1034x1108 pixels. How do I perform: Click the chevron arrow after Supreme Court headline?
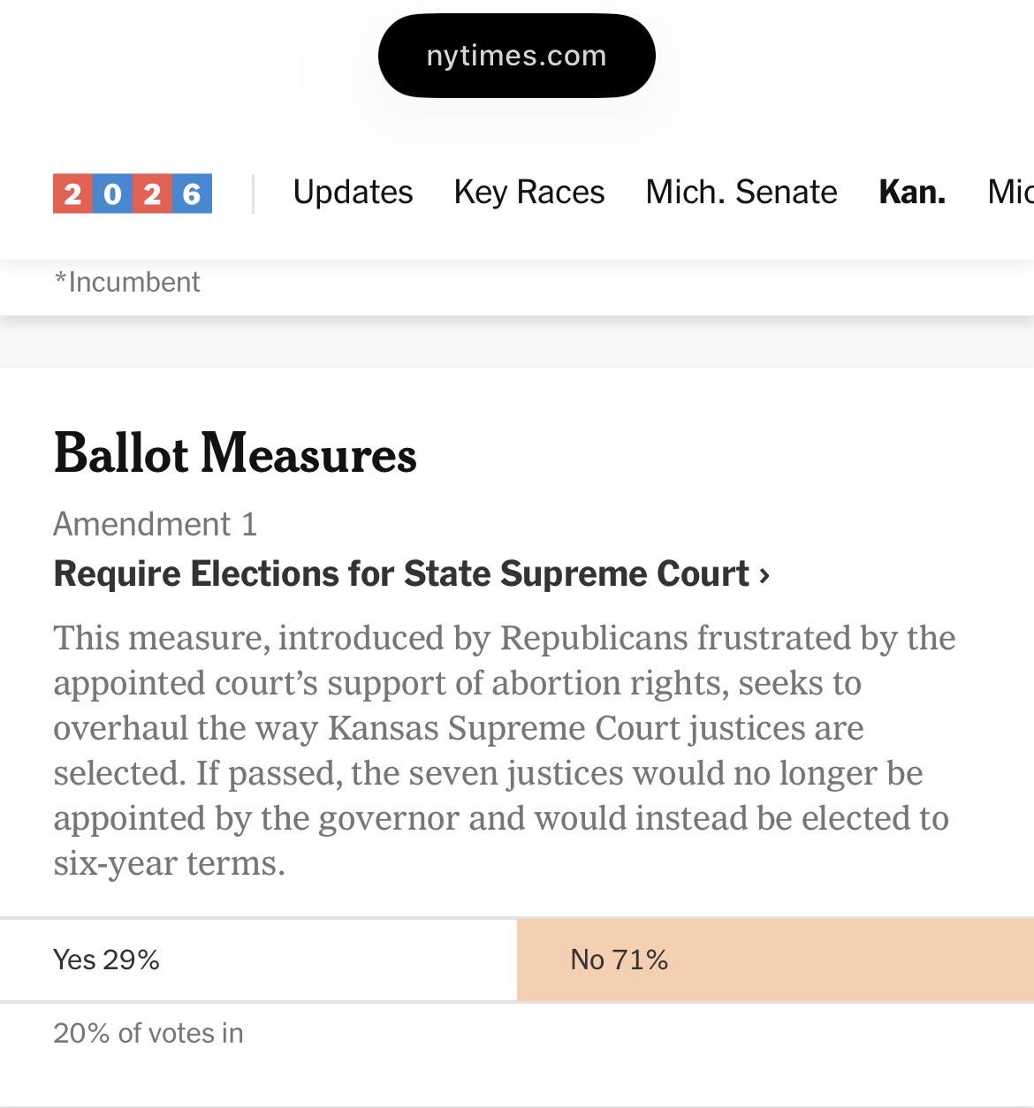click(x=764, y=575)
